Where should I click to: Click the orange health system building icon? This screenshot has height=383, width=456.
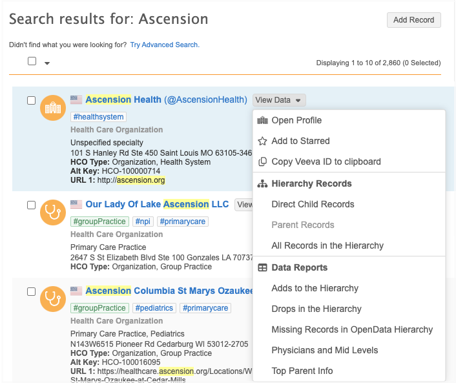point(53,108)
